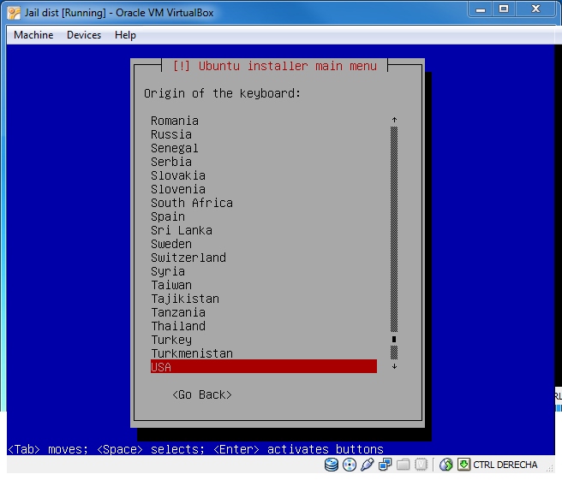Open the Help menu
This screenshot has width=562, height=480.
[125, 35]
